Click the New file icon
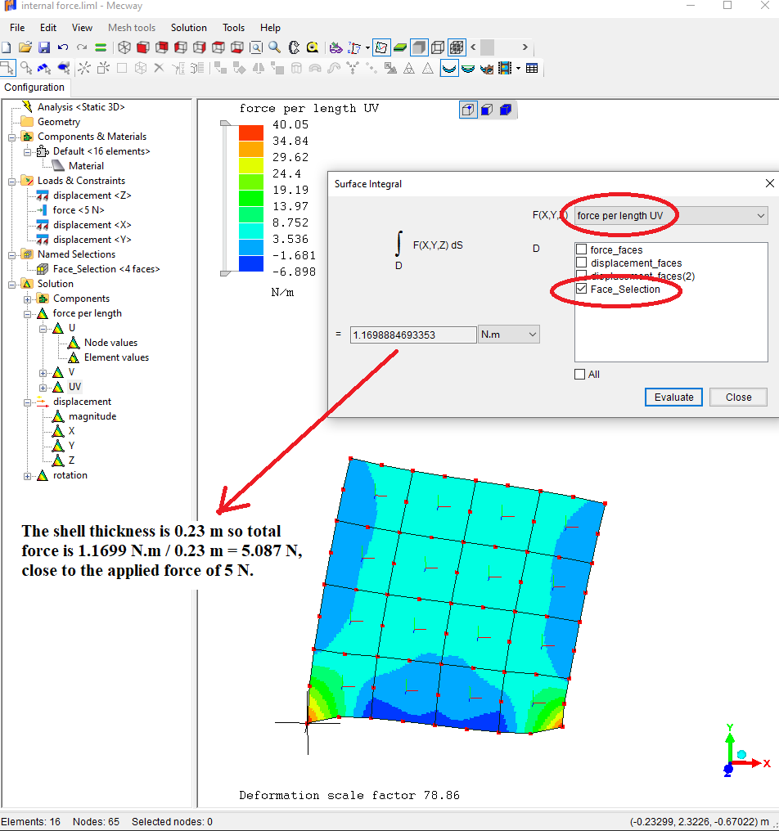This screenshot has width=779, height=831. (7, 47)
